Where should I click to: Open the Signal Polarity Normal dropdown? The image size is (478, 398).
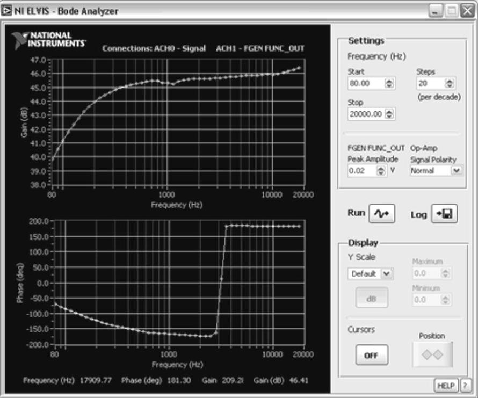(x=436, y=170)
